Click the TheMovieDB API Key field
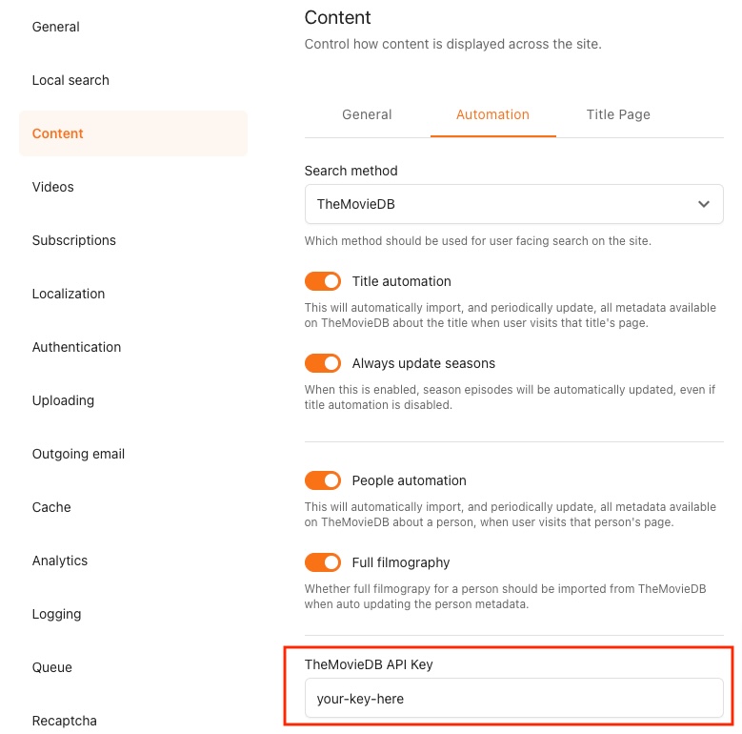The width and height of the screenshot is (742, 734). point(513,699)
